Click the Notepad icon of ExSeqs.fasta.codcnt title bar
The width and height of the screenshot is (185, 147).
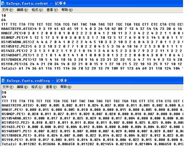tap(3, 3)
